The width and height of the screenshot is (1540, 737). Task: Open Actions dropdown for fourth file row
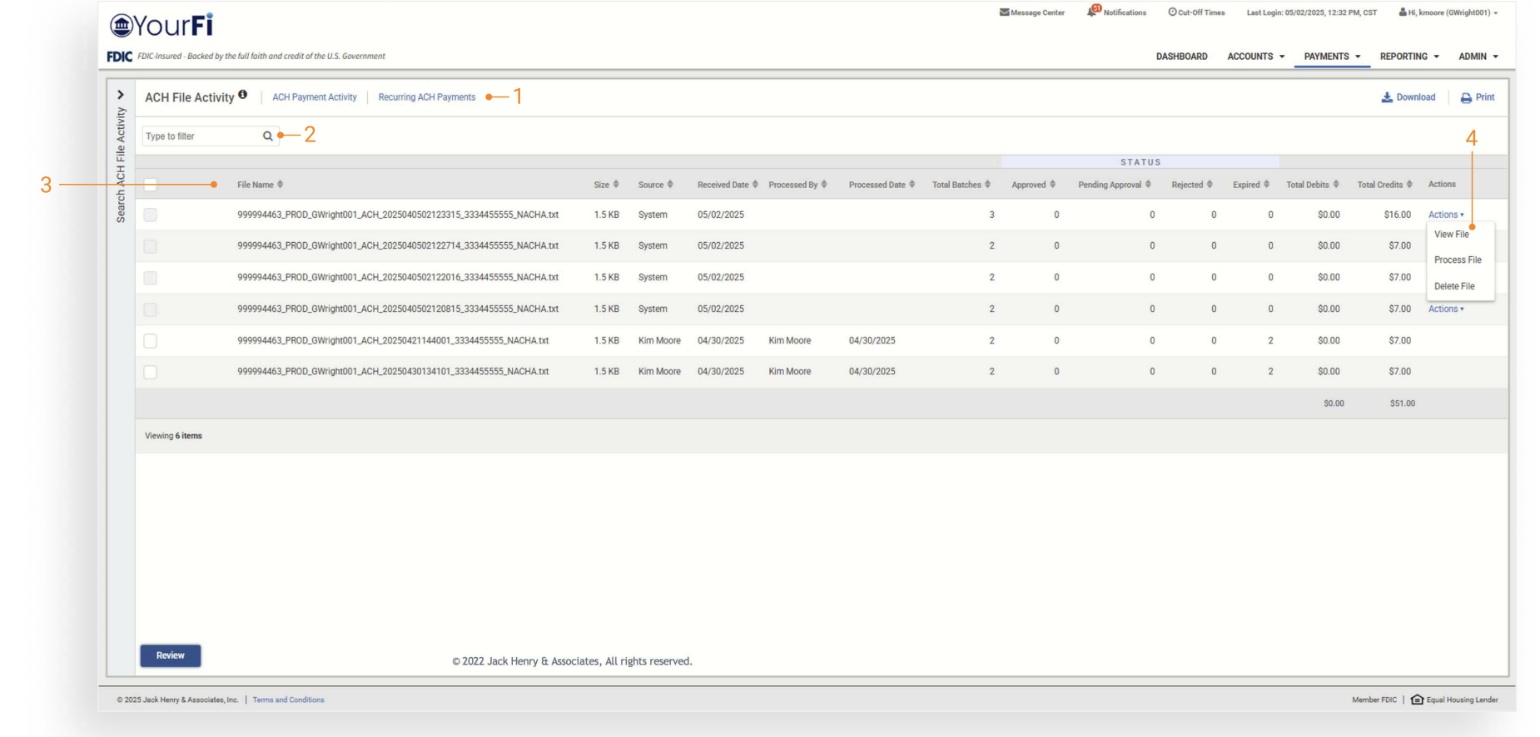(1446, 309)
